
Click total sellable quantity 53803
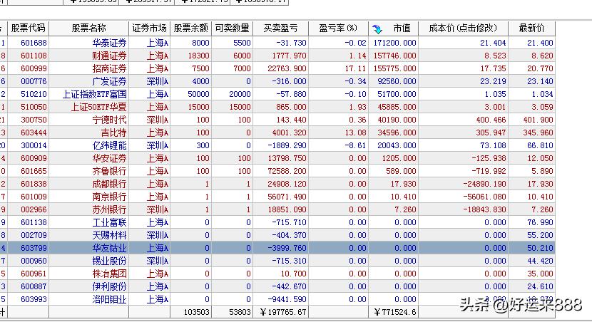[240, 312]
